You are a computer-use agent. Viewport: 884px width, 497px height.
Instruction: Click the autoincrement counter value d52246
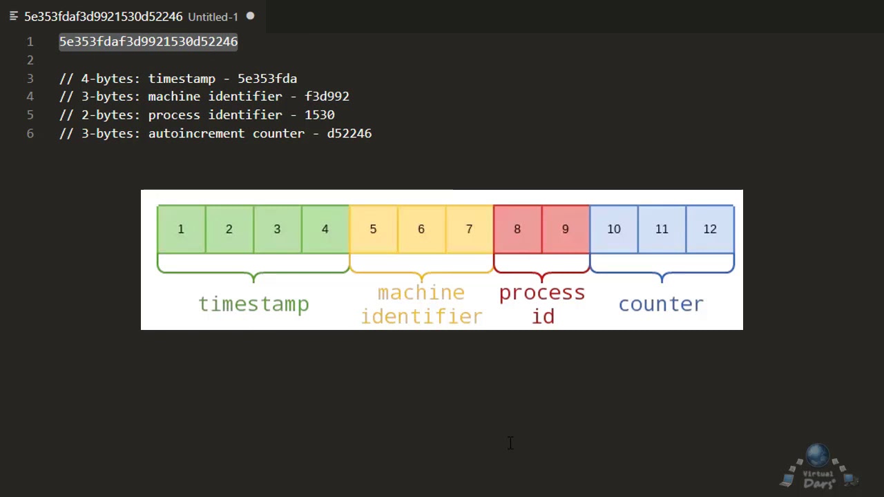coord(349,133)
